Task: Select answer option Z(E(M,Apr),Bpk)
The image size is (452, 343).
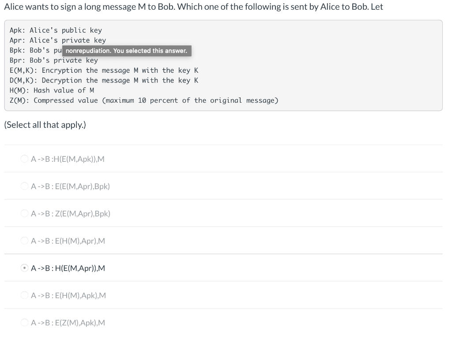Action: pos(25,213)
